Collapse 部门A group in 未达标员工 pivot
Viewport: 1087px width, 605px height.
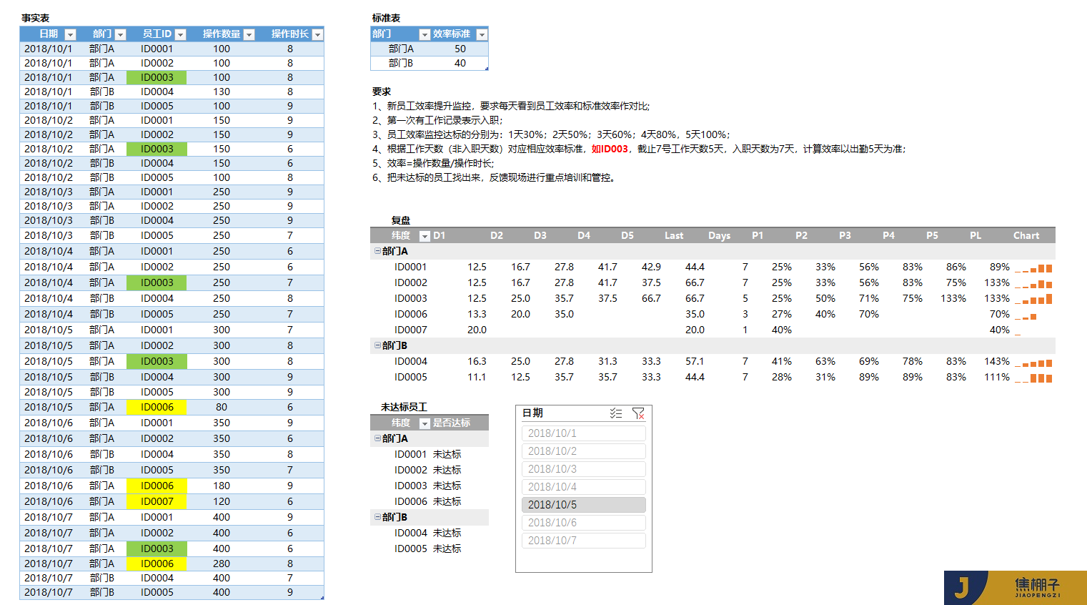tap(377, 438)
